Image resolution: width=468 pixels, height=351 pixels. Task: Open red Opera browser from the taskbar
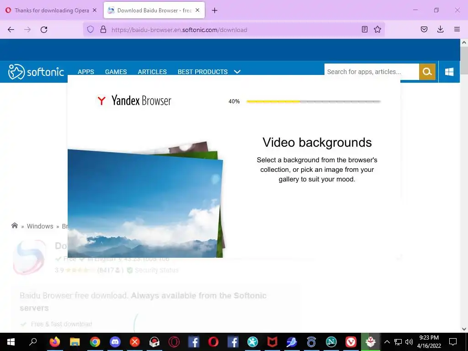(213, 342)
